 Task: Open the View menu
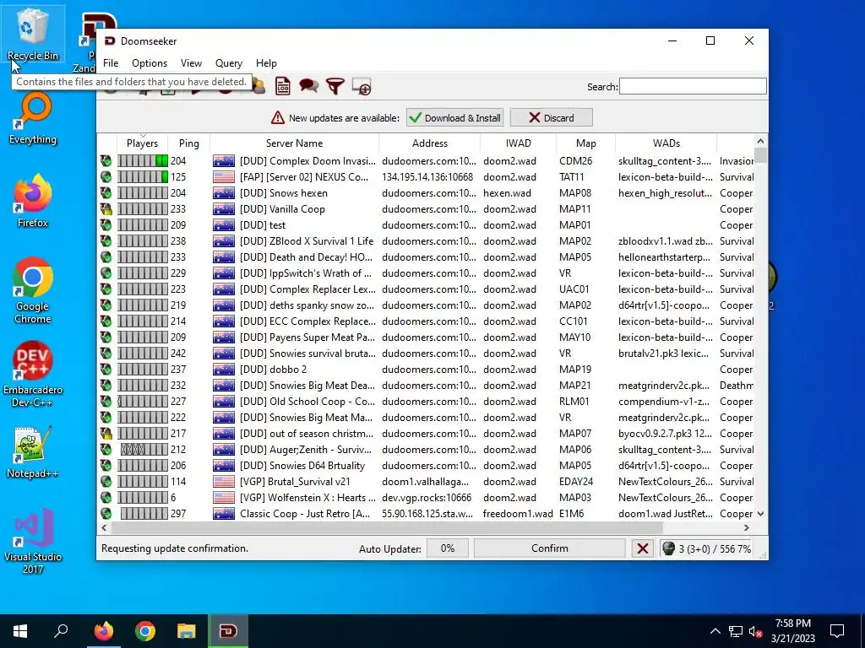tap(191, 63)
